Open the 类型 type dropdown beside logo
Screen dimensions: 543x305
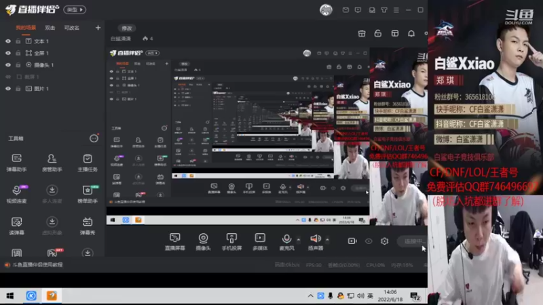tap(75, 9)
